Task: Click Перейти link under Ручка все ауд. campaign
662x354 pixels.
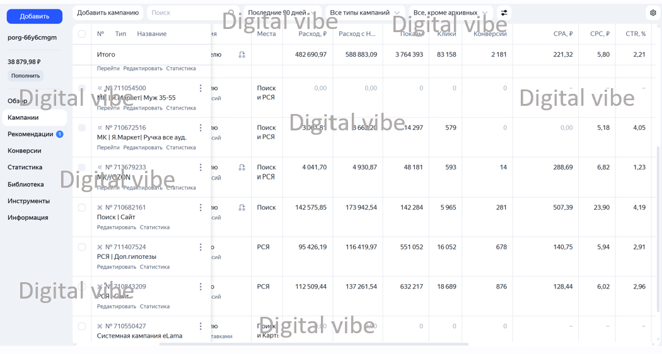Action: [x=108, y=147]
